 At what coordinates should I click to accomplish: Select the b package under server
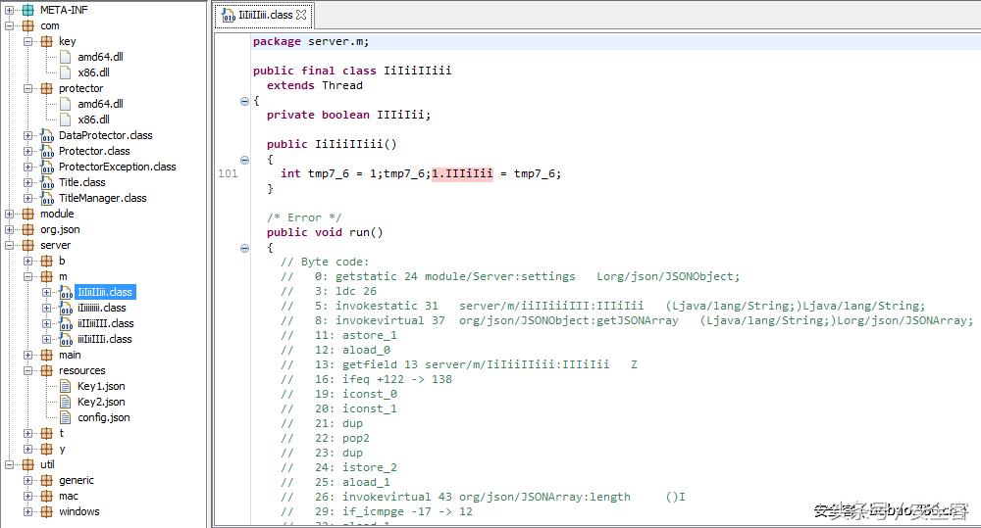pyautogui.click(x=61, y=261)
